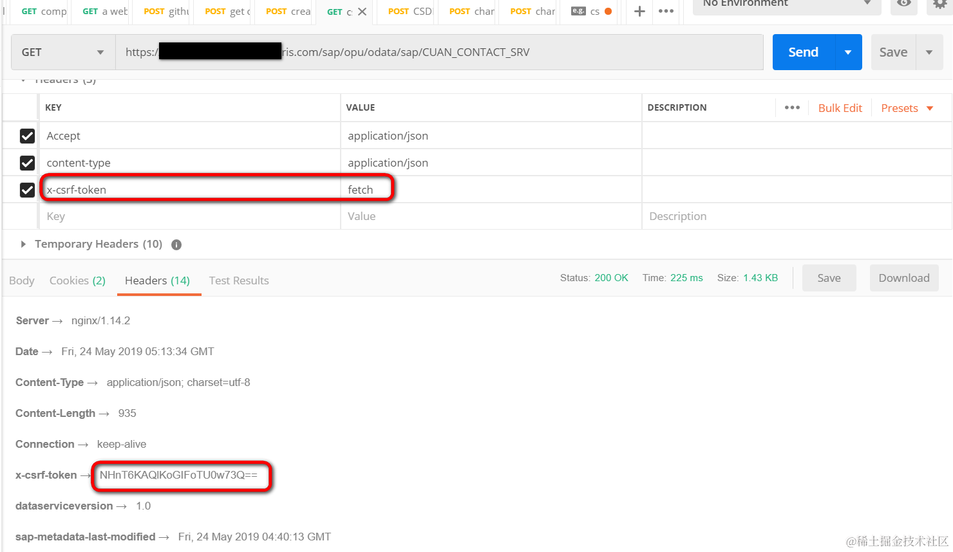Open the Presets dropdown
The height and width of the screenshot is (552, 953).
pyautogui.click(x=907, y=108)
